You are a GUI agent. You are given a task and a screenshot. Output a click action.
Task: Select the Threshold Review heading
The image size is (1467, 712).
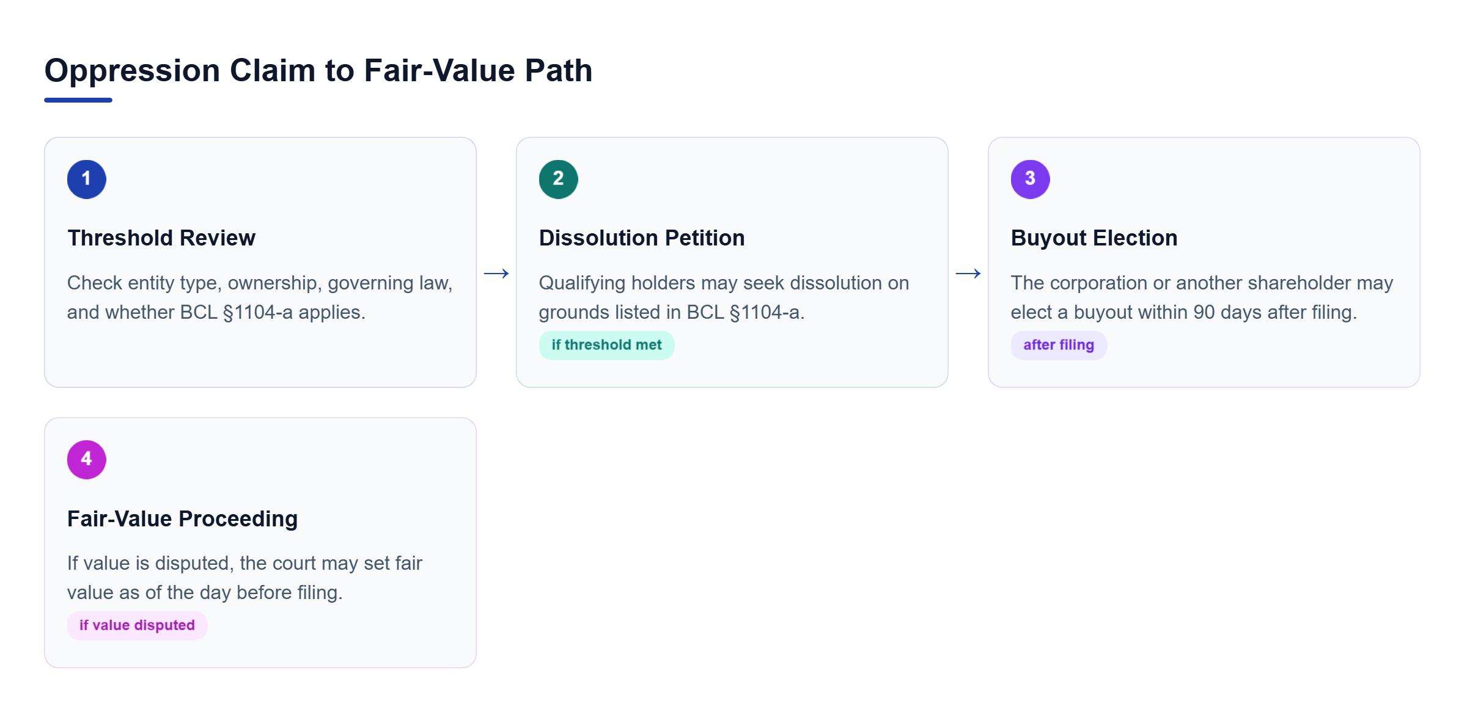[161, 238]
